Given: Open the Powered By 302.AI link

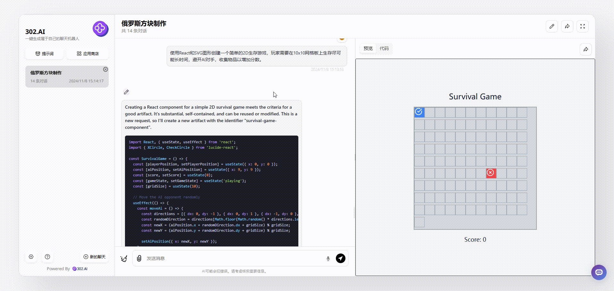Looking at the screenshot, I should tap(67, 269).
